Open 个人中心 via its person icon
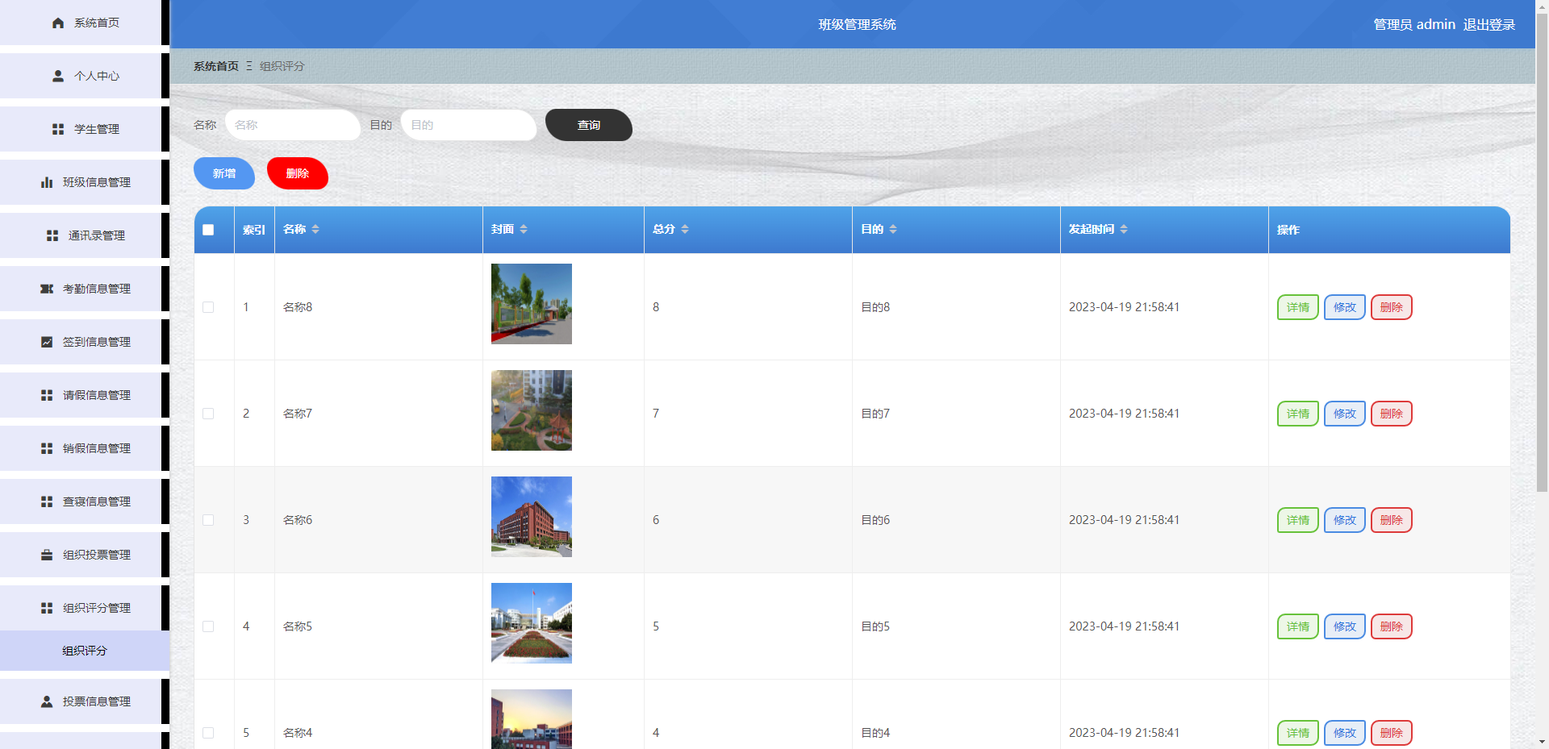The width and height of the screenshot is (1549, 749). tap(57, 75)
